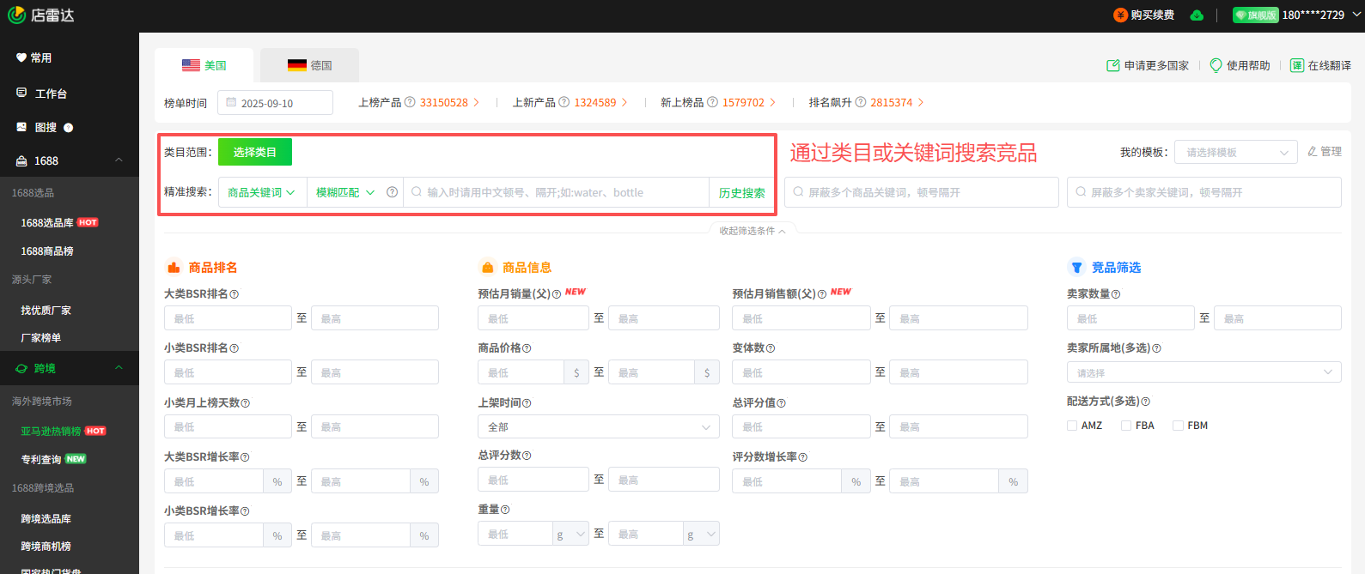This screenshot has width=1365, height=574.
Task: Open 上榜产品 count 33150528
Action: tap(444, 102)
